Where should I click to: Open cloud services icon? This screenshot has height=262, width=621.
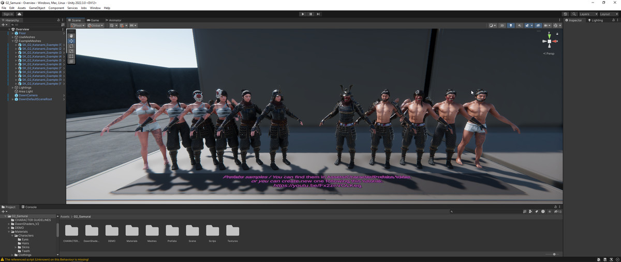[19, 14]
